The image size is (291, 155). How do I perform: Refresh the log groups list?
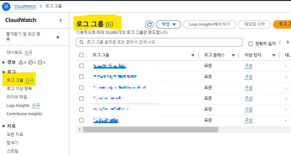pos(149,24)
